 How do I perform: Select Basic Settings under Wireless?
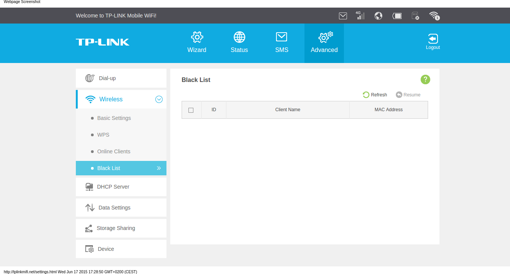(x=114, y=118)
